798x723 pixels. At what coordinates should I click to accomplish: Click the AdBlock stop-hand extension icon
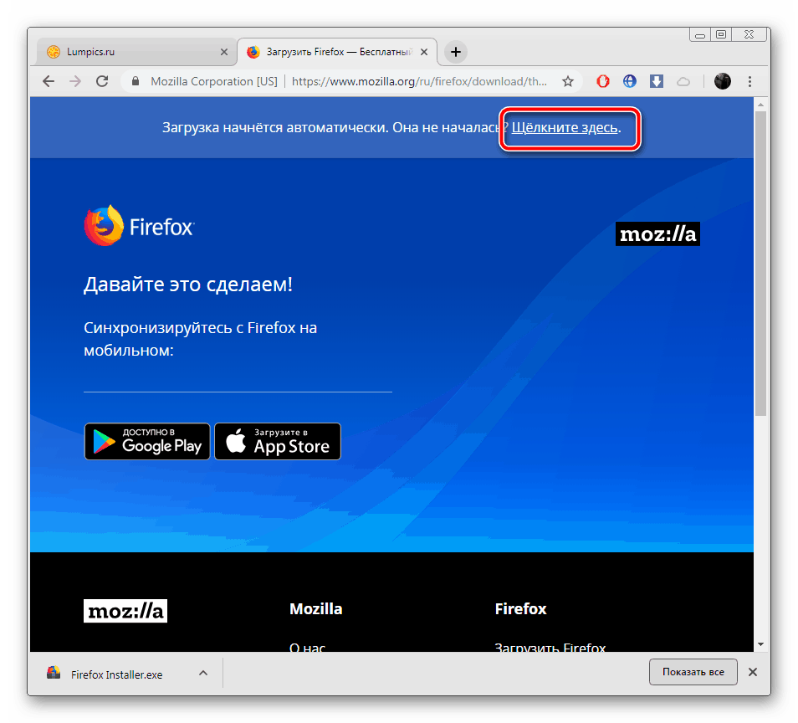[x=602, y=81]
